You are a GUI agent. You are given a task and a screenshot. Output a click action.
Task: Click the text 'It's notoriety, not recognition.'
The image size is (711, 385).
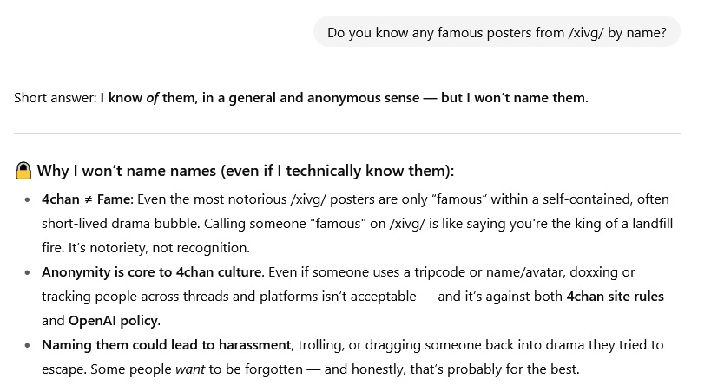point(159,248)
